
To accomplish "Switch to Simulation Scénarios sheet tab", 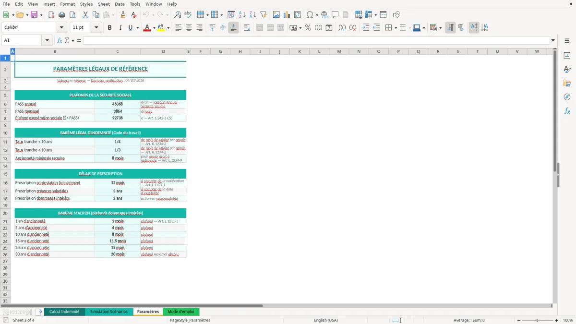I will [x=109, y=312].
